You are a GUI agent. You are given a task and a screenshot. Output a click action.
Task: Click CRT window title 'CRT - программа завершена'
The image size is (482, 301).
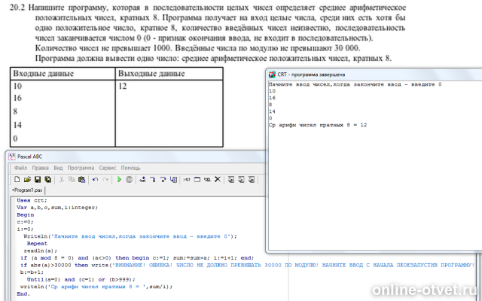pyautogui.click(x=311, y=74)
